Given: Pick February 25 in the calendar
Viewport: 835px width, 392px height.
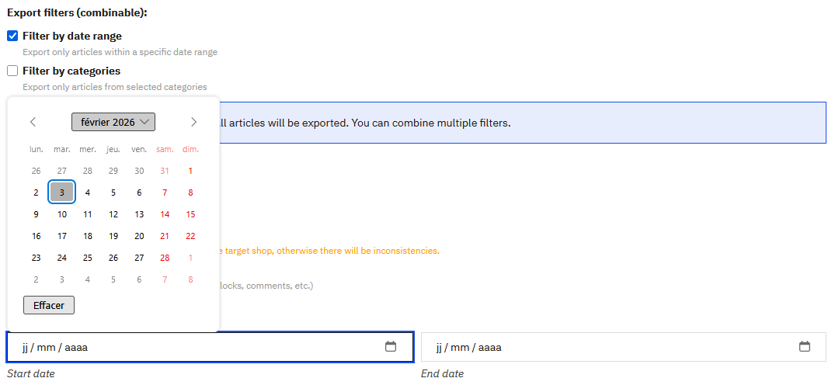Looking at the screenshot, I should pos(88,258).
